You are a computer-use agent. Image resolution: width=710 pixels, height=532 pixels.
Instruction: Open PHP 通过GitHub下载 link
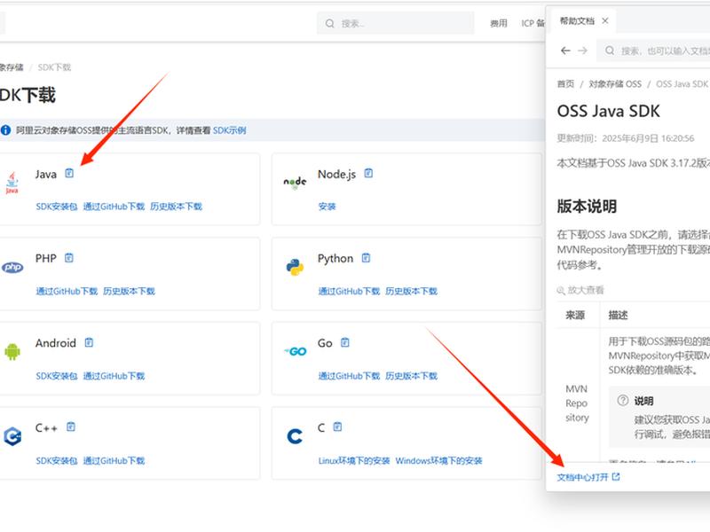[x=67, y=292]
